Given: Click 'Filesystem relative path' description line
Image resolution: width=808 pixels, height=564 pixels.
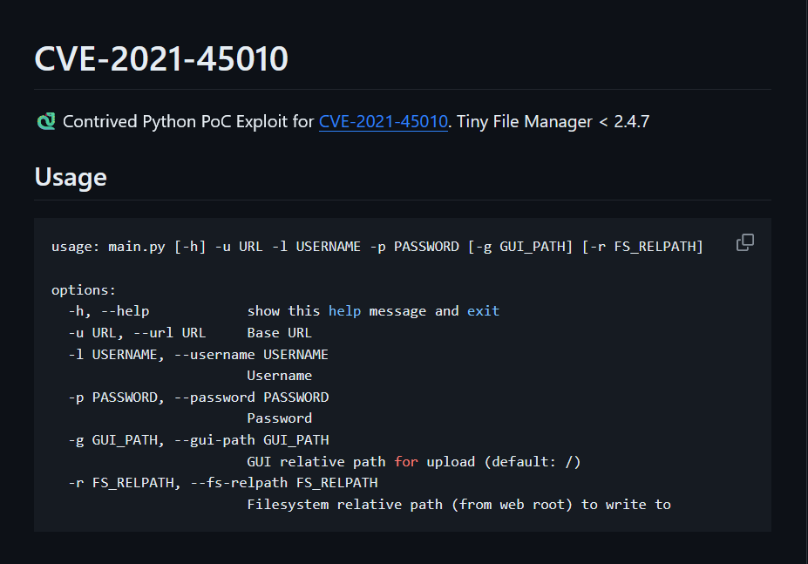Looking at the screenshot, I should [x=458, y=505].
